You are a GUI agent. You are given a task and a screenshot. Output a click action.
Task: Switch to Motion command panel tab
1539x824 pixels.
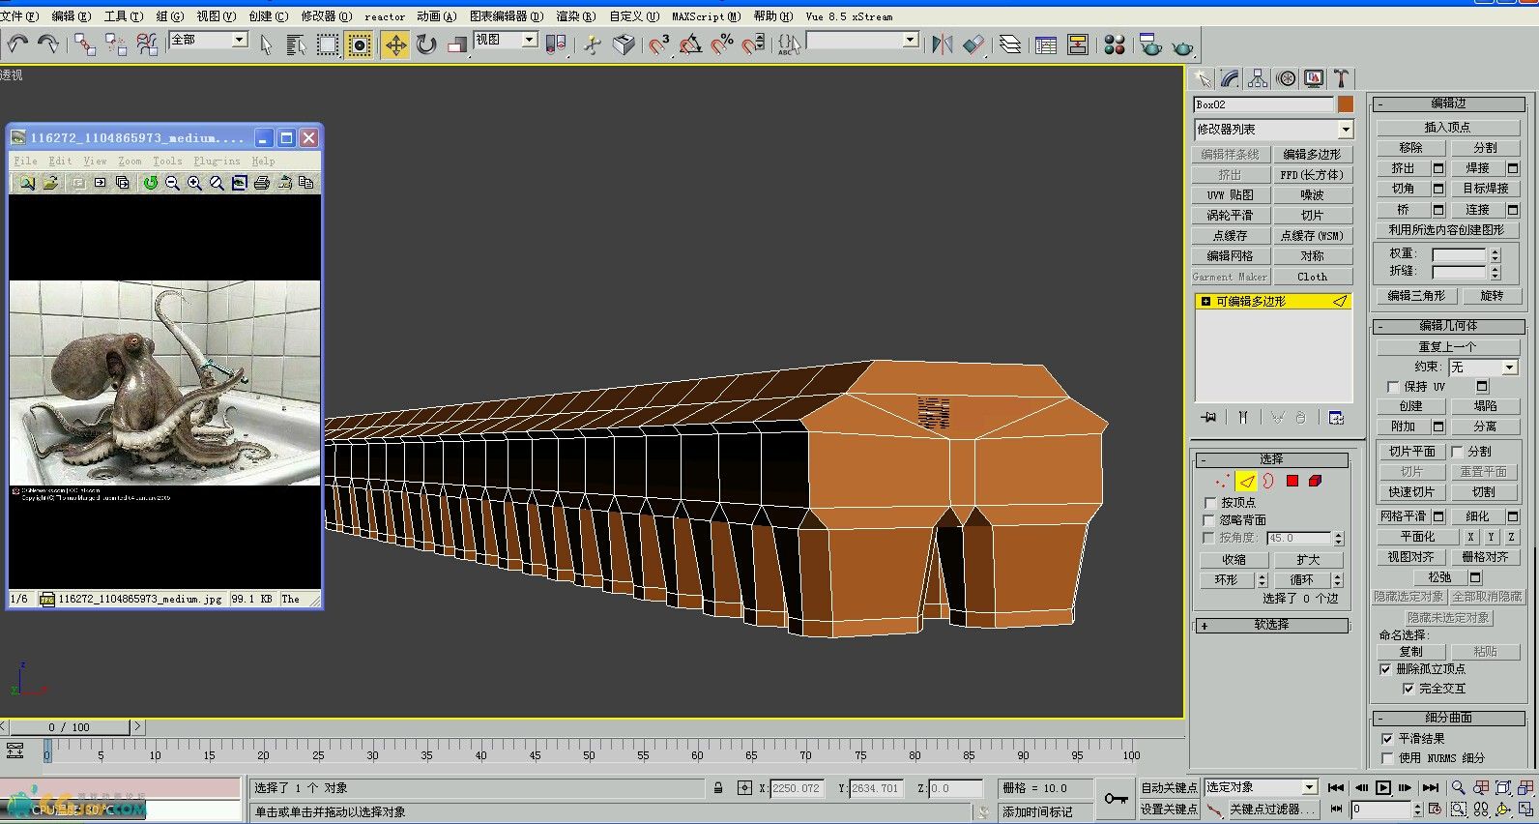coord(1286,78)
